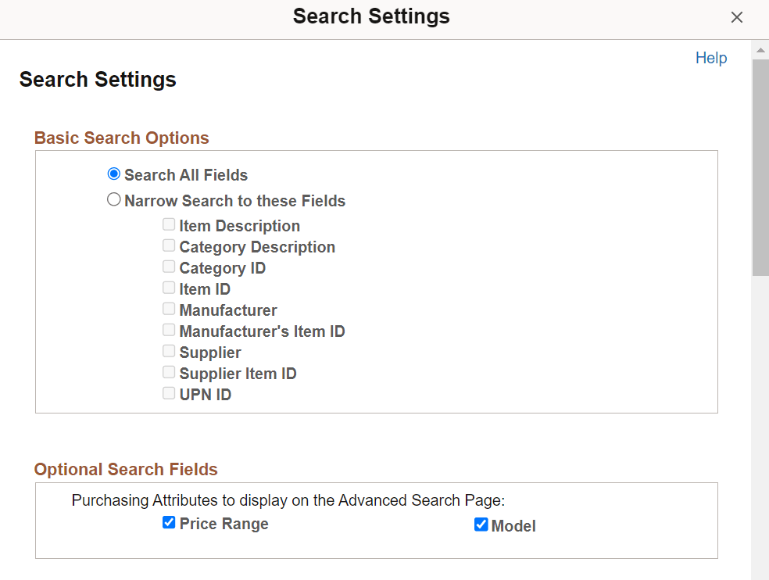Enable the UPN ID checkbox
Viewport: 769px width, 580px height.
click(168, 392)
